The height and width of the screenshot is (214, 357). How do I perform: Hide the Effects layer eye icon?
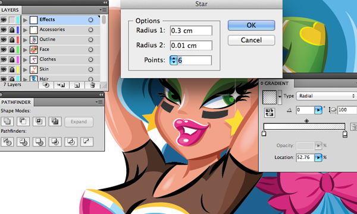(4, 20)
